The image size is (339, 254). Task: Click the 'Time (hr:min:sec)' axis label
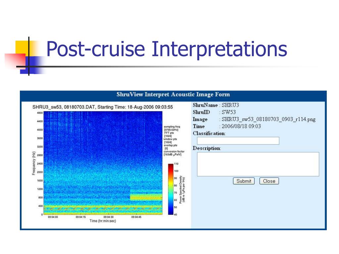click(x=103, y=221)
